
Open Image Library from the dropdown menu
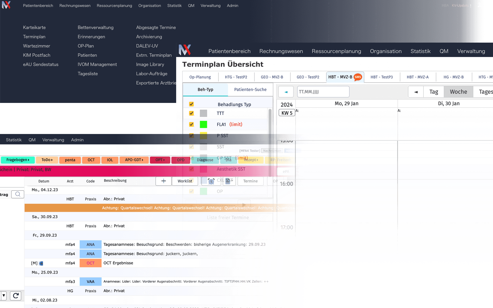click(x=150, y=64)
